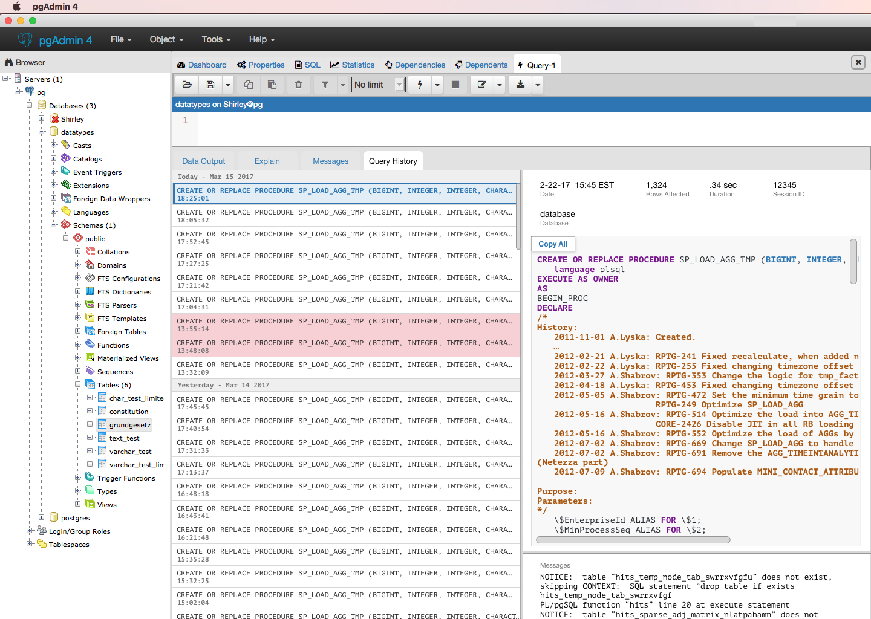Click the Download results icon

click(x=520, y=85)
